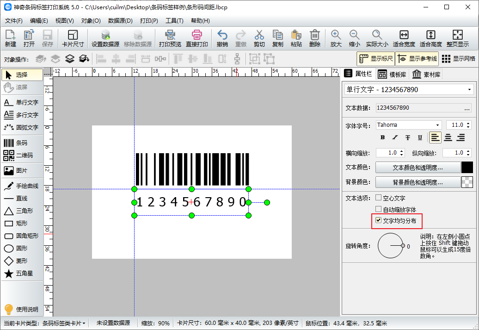Screen dimensions: 479x330
Task: Click 文本颜色和透明度 button
Action: [x=418, y=168]
